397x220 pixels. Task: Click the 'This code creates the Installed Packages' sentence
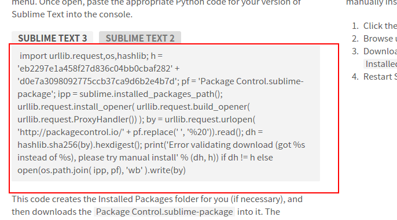coord(157,199)
